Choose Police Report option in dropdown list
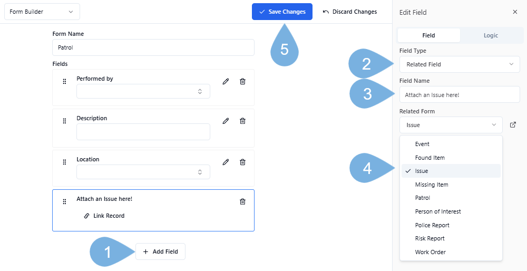This screenshot has height=271, width=527. click(432, 225)
